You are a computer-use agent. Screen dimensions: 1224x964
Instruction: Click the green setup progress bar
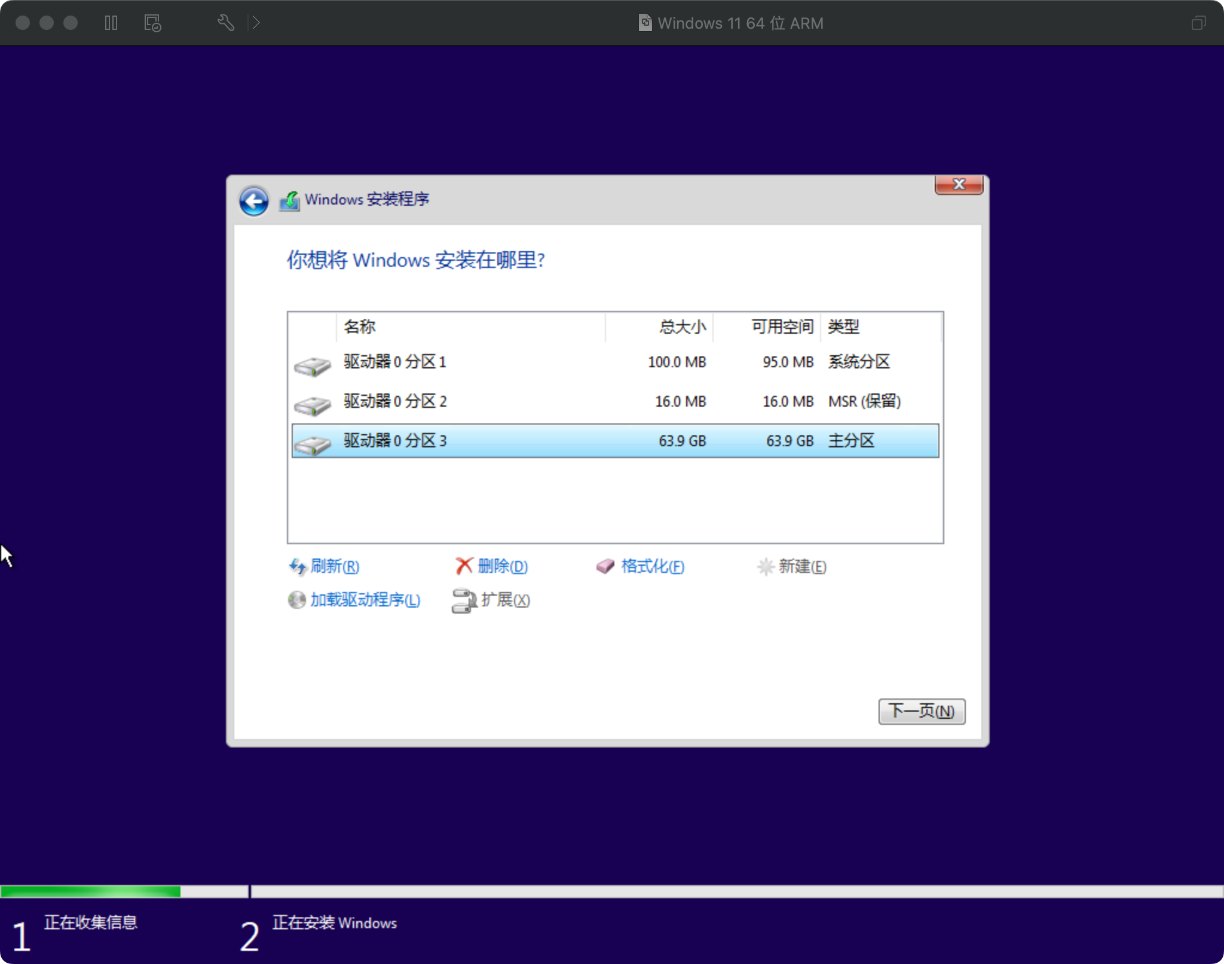tap(91, 892)
